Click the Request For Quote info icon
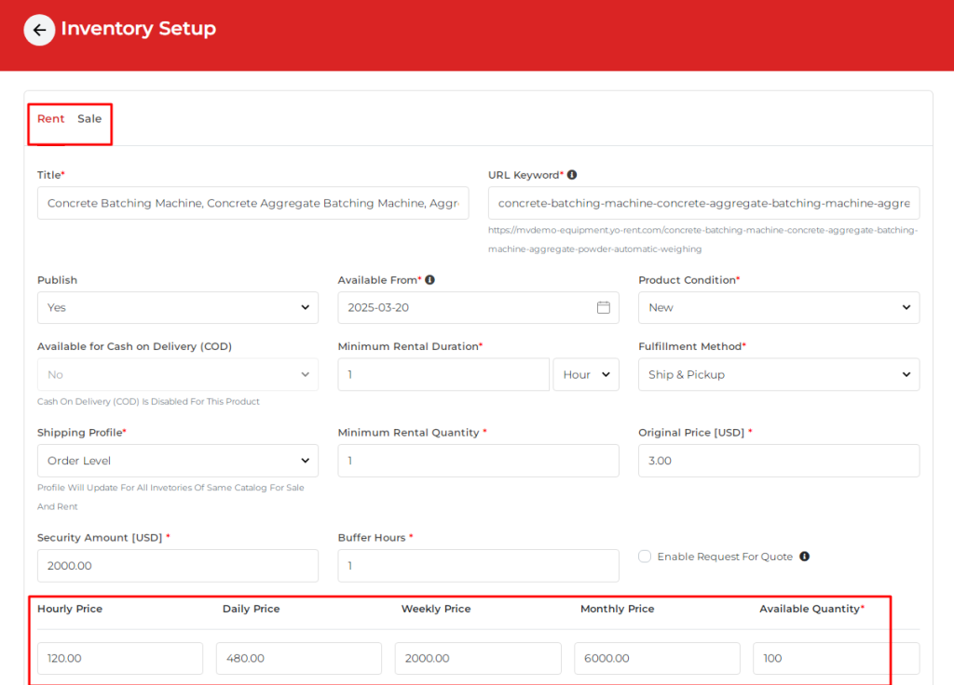The width and height of the screenshot is (954, 685). (804, 557)
